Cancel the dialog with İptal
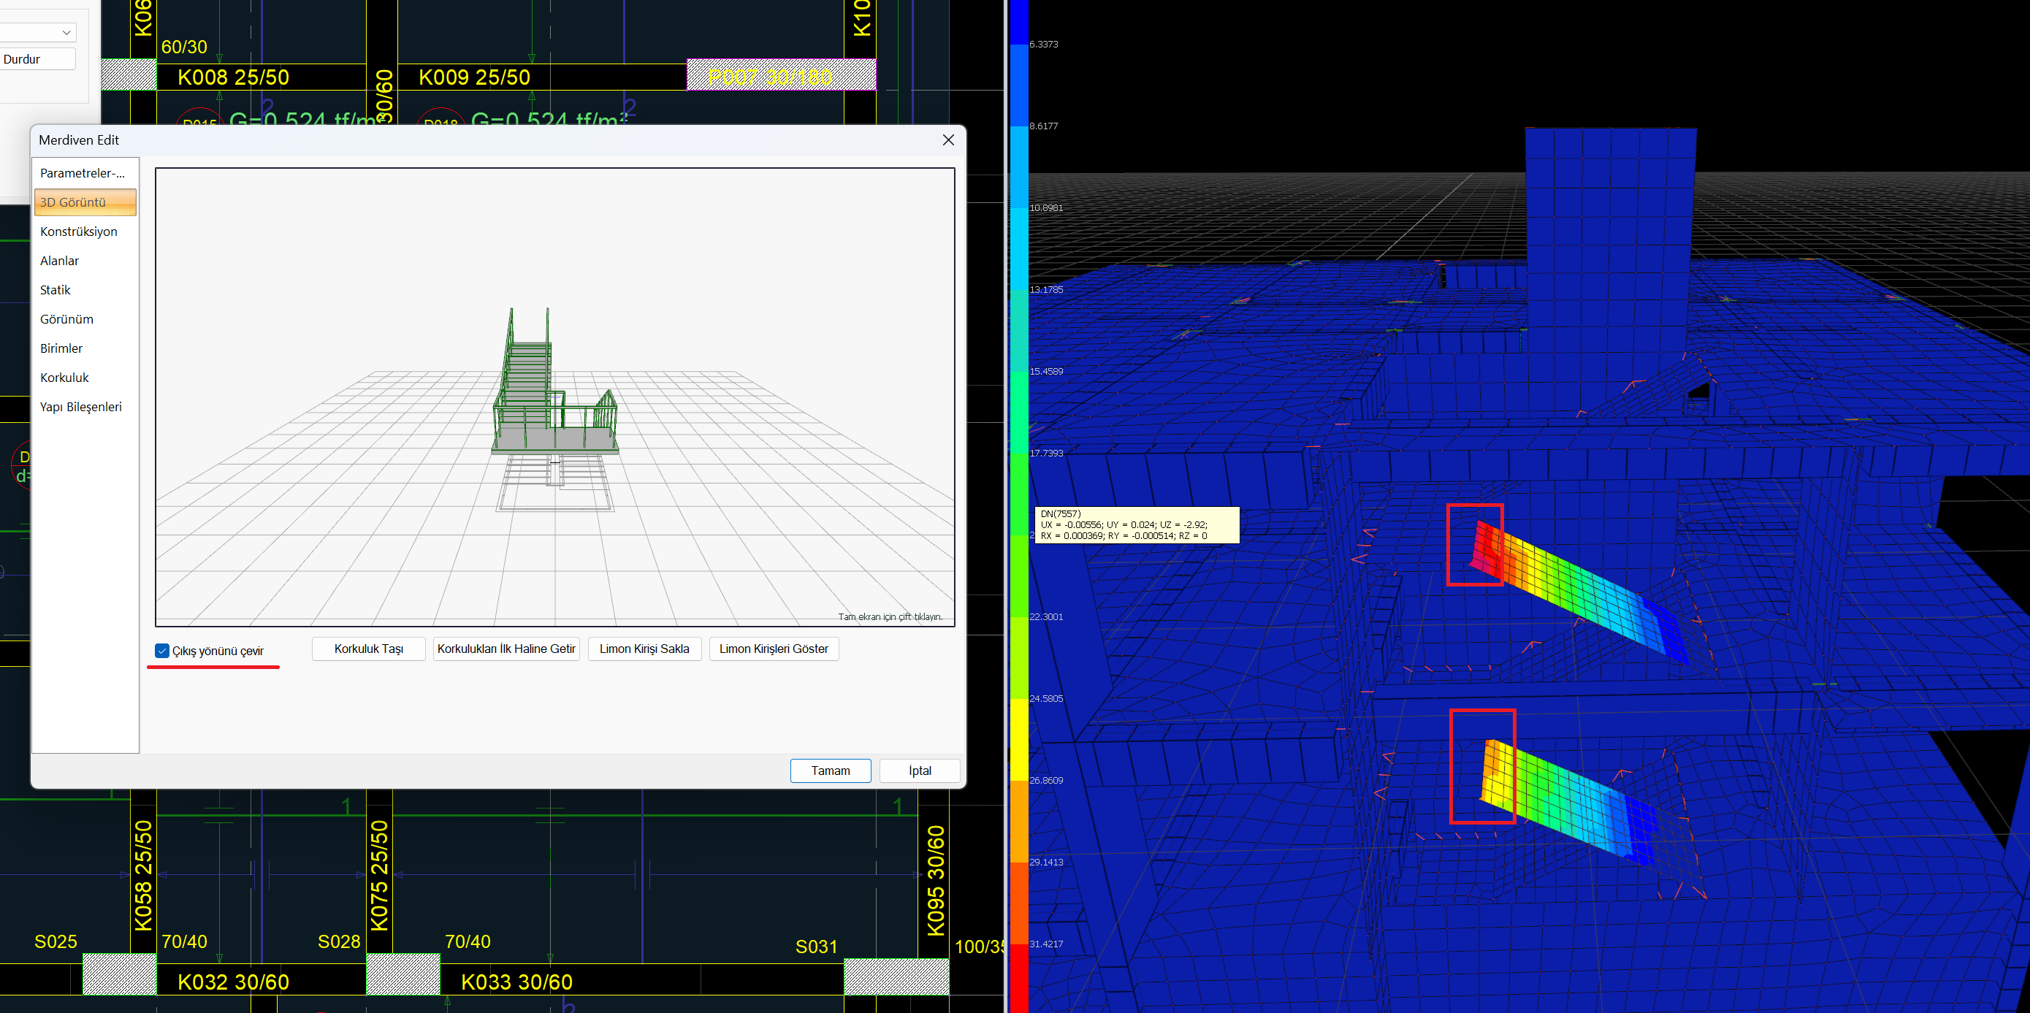 pyautogui.click(x=920, y=771)
